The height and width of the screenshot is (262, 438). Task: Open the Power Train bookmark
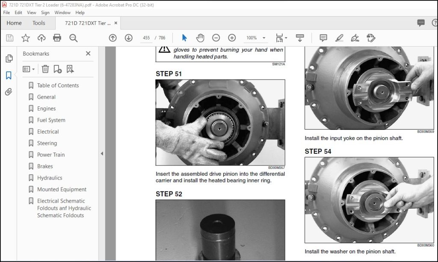click(51, 155)
